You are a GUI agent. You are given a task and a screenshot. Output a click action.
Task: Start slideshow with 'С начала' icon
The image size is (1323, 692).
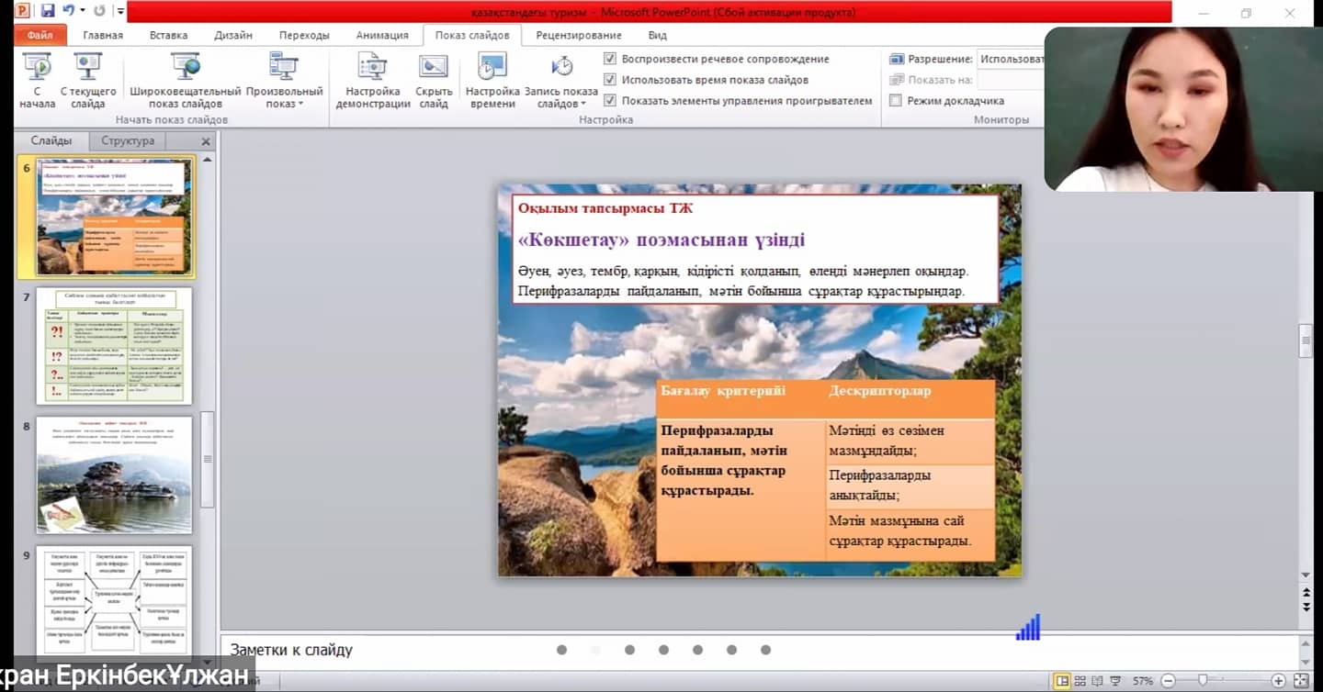(x=37, y=69)
